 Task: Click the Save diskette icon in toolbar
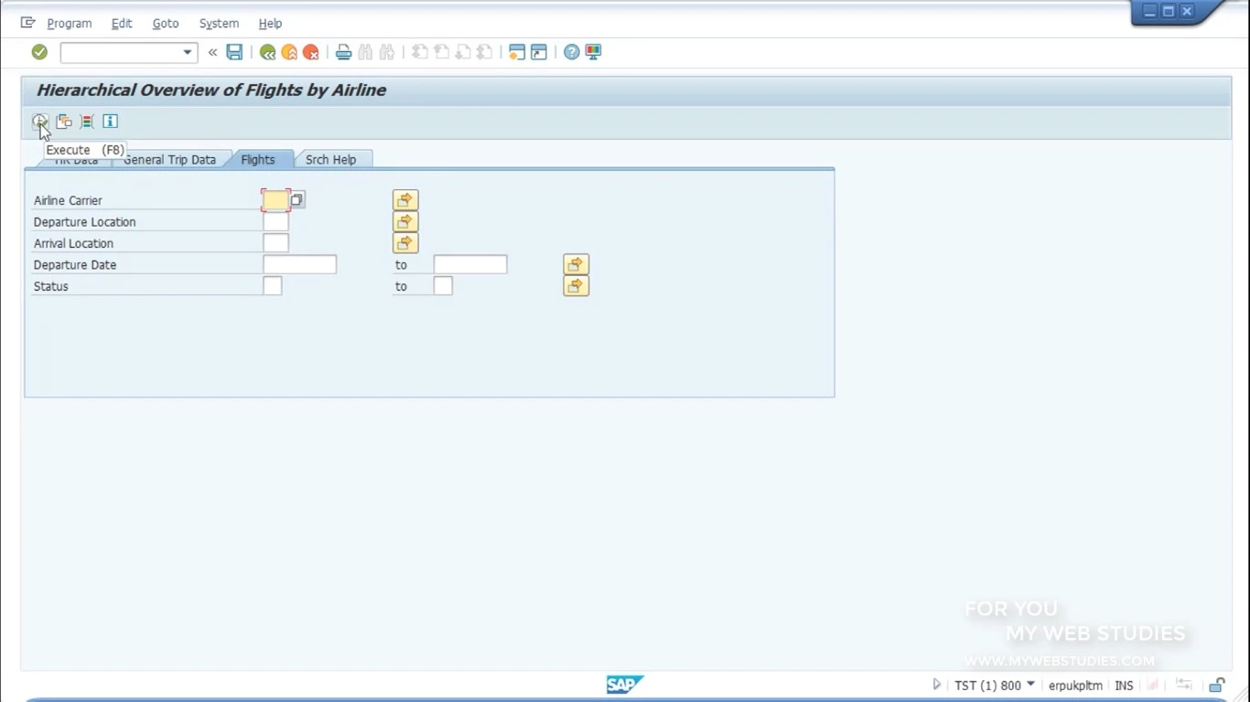235,52
